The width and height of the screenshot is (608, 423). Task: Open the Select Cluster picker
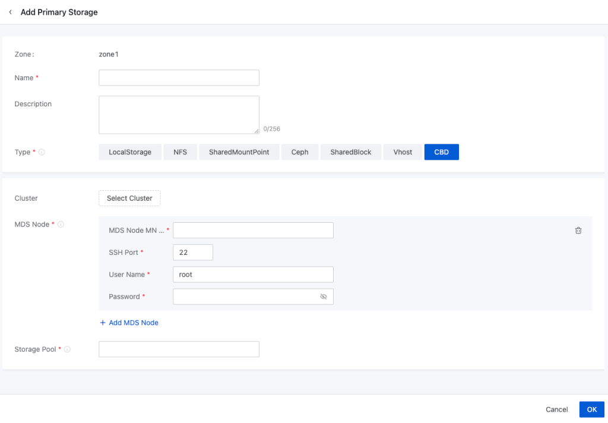click(x=129, y=198)
